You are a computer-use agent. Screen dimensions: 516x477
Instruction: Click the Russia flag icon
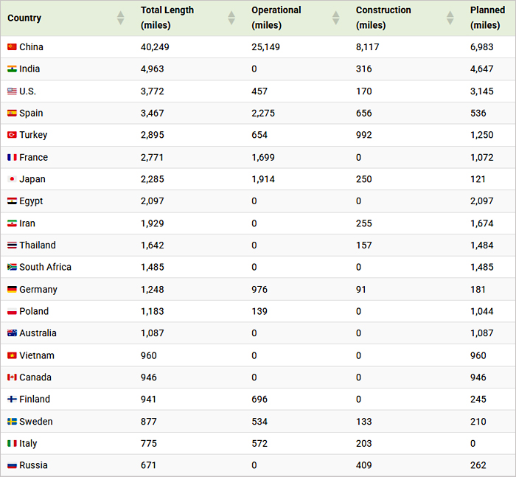pos(12,465)
